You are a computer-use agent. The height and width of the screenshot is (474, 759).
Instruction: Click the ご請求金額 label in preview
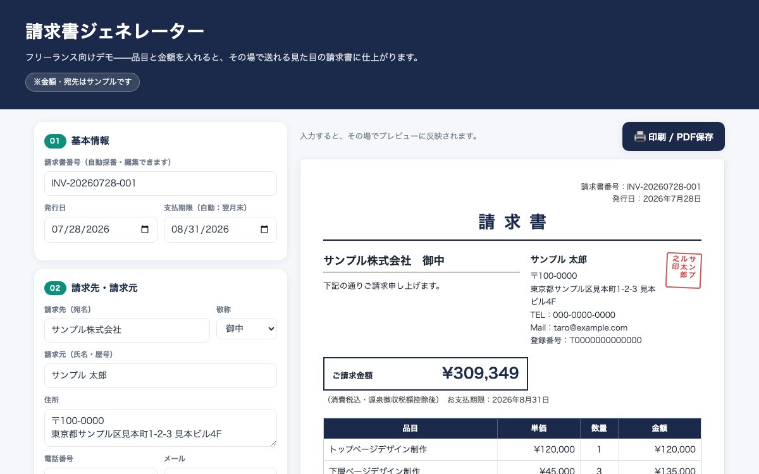pos(352,375)
